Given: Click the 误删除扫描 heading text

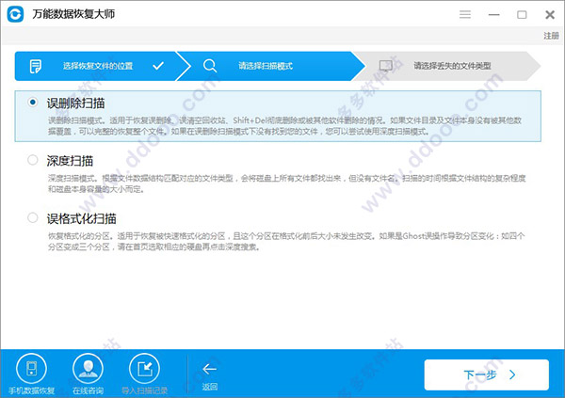Looking at the screenshot, I should pyautogui.click(x=75, y=103).
